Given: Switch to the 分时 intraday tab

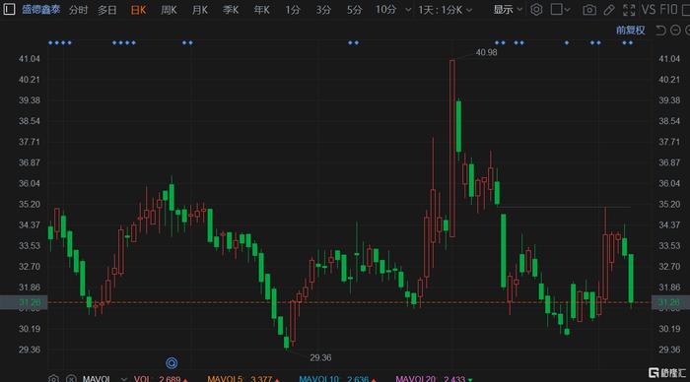Looking at the screenshot, I should tap(78, 10).
